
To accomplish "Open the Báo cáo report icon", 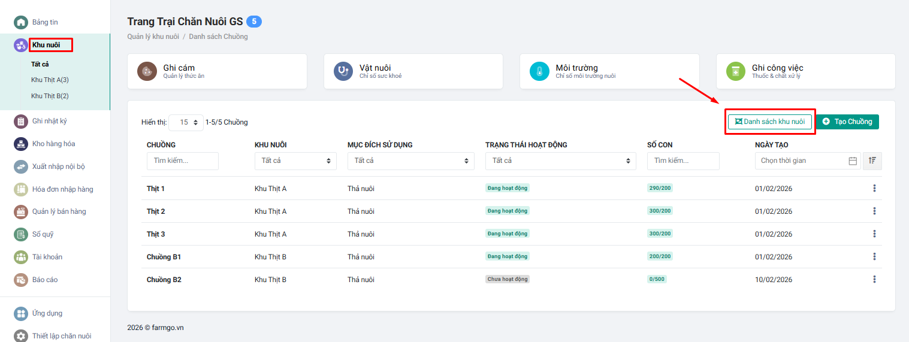I will point(21,280).
